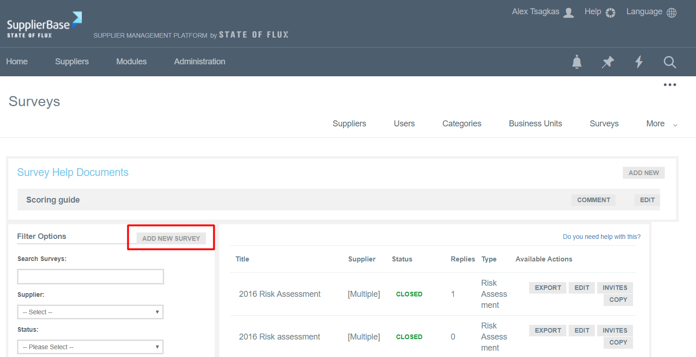Open search using the magnifier icon
Screen dimensions: 696x357
click(x=670, y=62)
